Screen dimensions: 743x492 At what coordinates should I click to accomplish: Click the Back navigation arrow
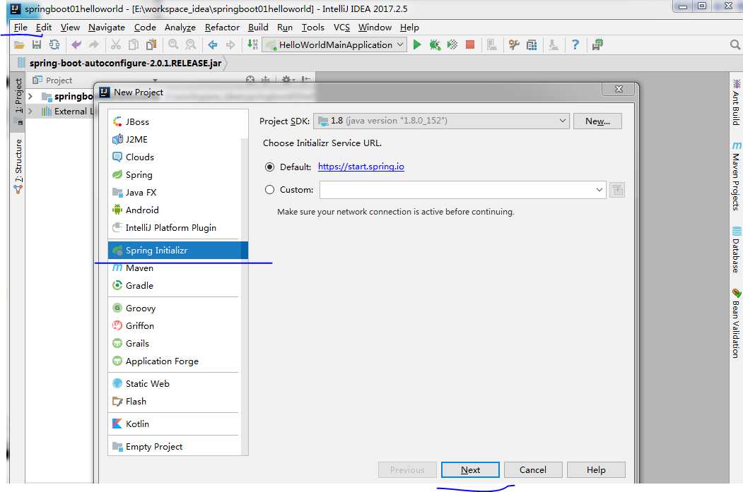tap(213, 45)
